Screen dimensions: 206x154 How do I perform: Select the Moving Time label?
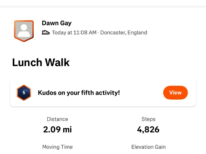[57, 147]
